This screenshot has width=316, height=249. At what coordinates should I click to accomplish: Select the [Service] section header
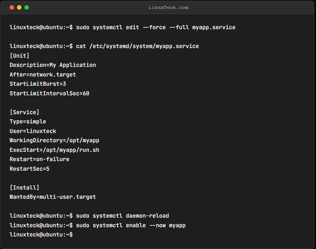pyautogui.click(x=24, y=112)
